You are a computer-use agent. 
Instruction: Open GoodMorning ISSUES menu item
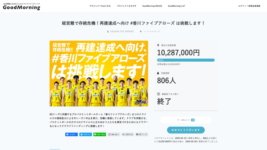coord(152,6)
